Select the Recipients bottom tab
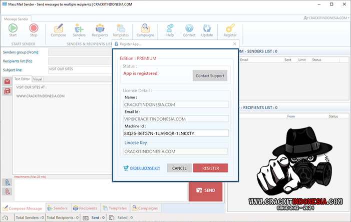The height and width of the screenshot is (222, 351). pos(85,208)
